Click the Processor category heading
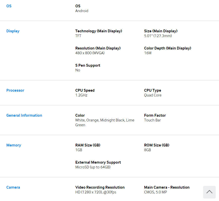Viewport: 219px width, 201px height. (15, 90)
